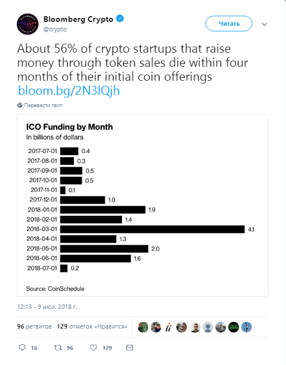Click the reply speech bubble icon
286x365 pixels.
22,348
